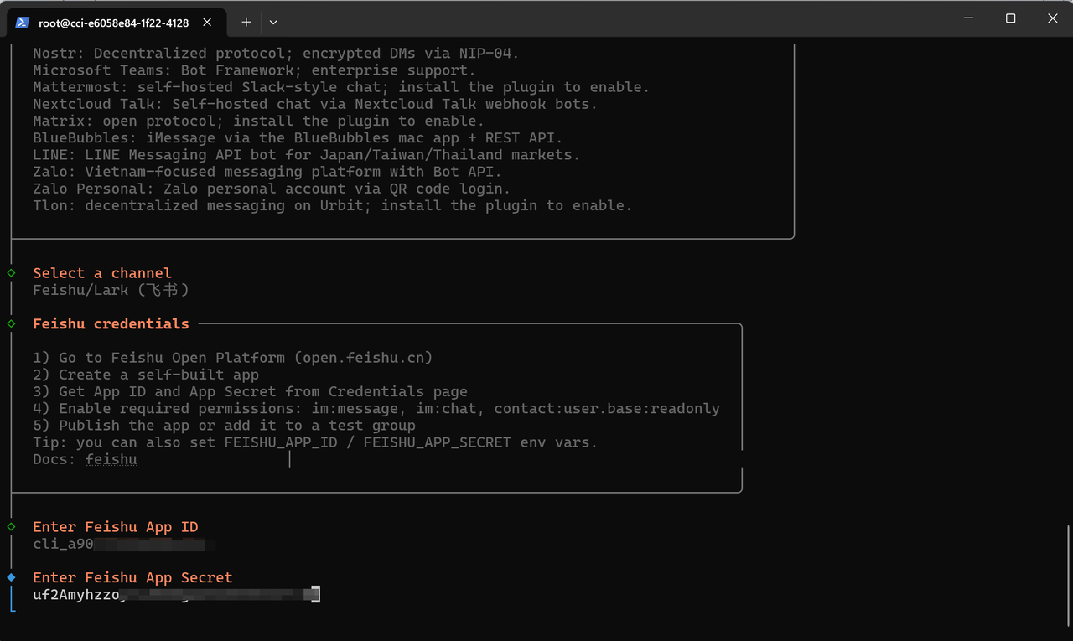Click the PowerShell icon on the terminal tab
The width and height of the screenshot is (1073, 641).
[x=21, y=22]
